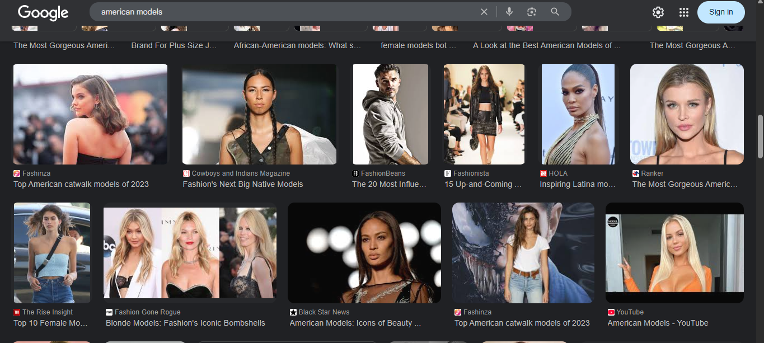764x343 pixels.
Task: Click the Sign in button
Action: tap(720, 12)
